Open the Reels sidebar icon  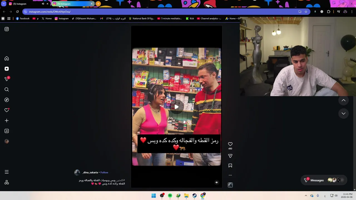[x=7, y=69]
